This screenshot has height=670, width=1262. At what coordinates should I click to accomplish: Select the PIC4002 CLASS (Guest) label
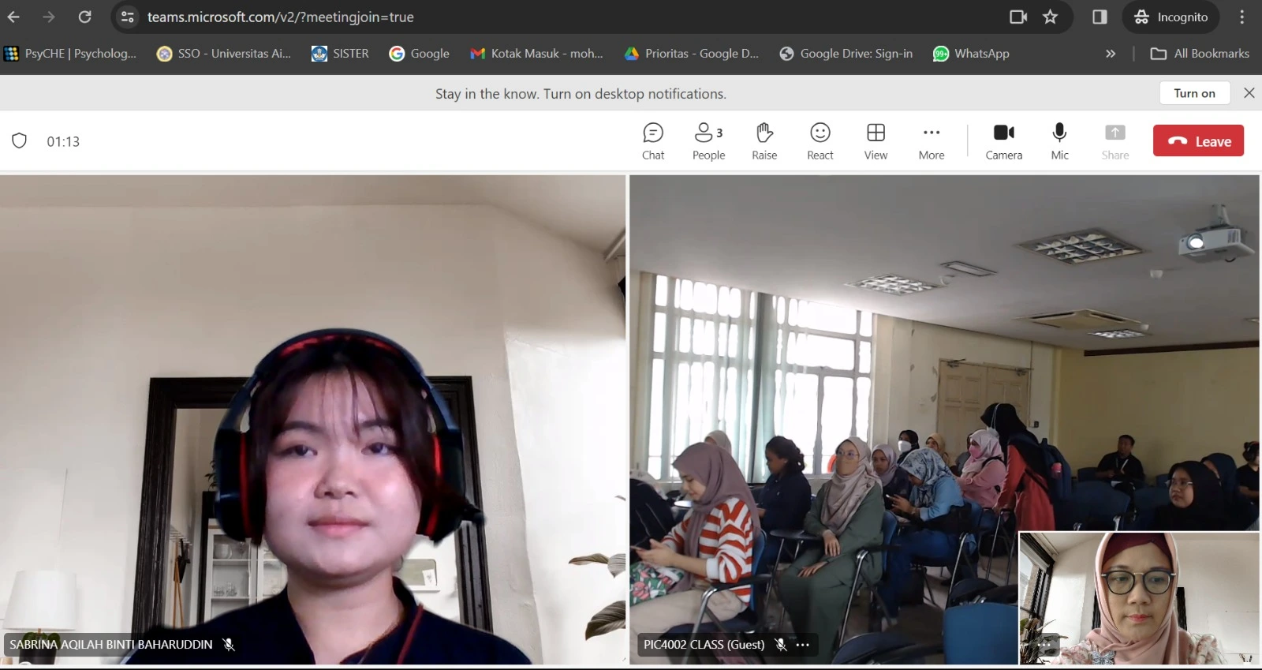(x=704, y=645)
